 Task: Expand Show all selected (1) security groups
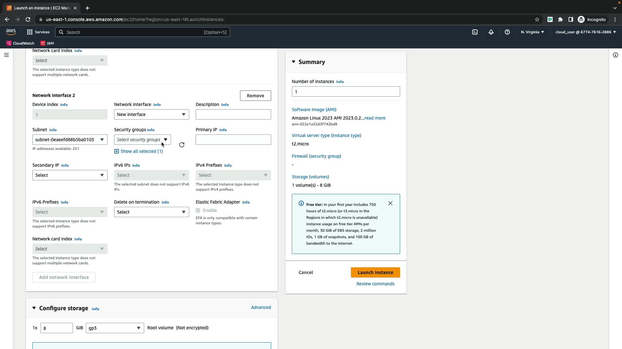pos(139,151)
